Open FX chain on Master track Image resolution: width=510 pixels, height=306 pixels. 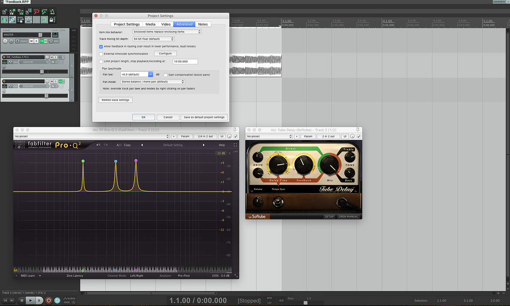coord(42,41)
